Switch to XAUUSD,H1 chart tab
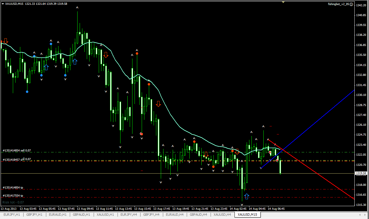 105,215
